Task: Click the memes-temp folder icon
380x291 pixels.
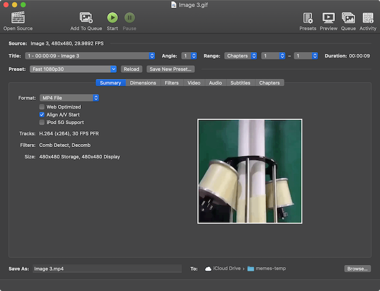Action: (x=251, y=269)
